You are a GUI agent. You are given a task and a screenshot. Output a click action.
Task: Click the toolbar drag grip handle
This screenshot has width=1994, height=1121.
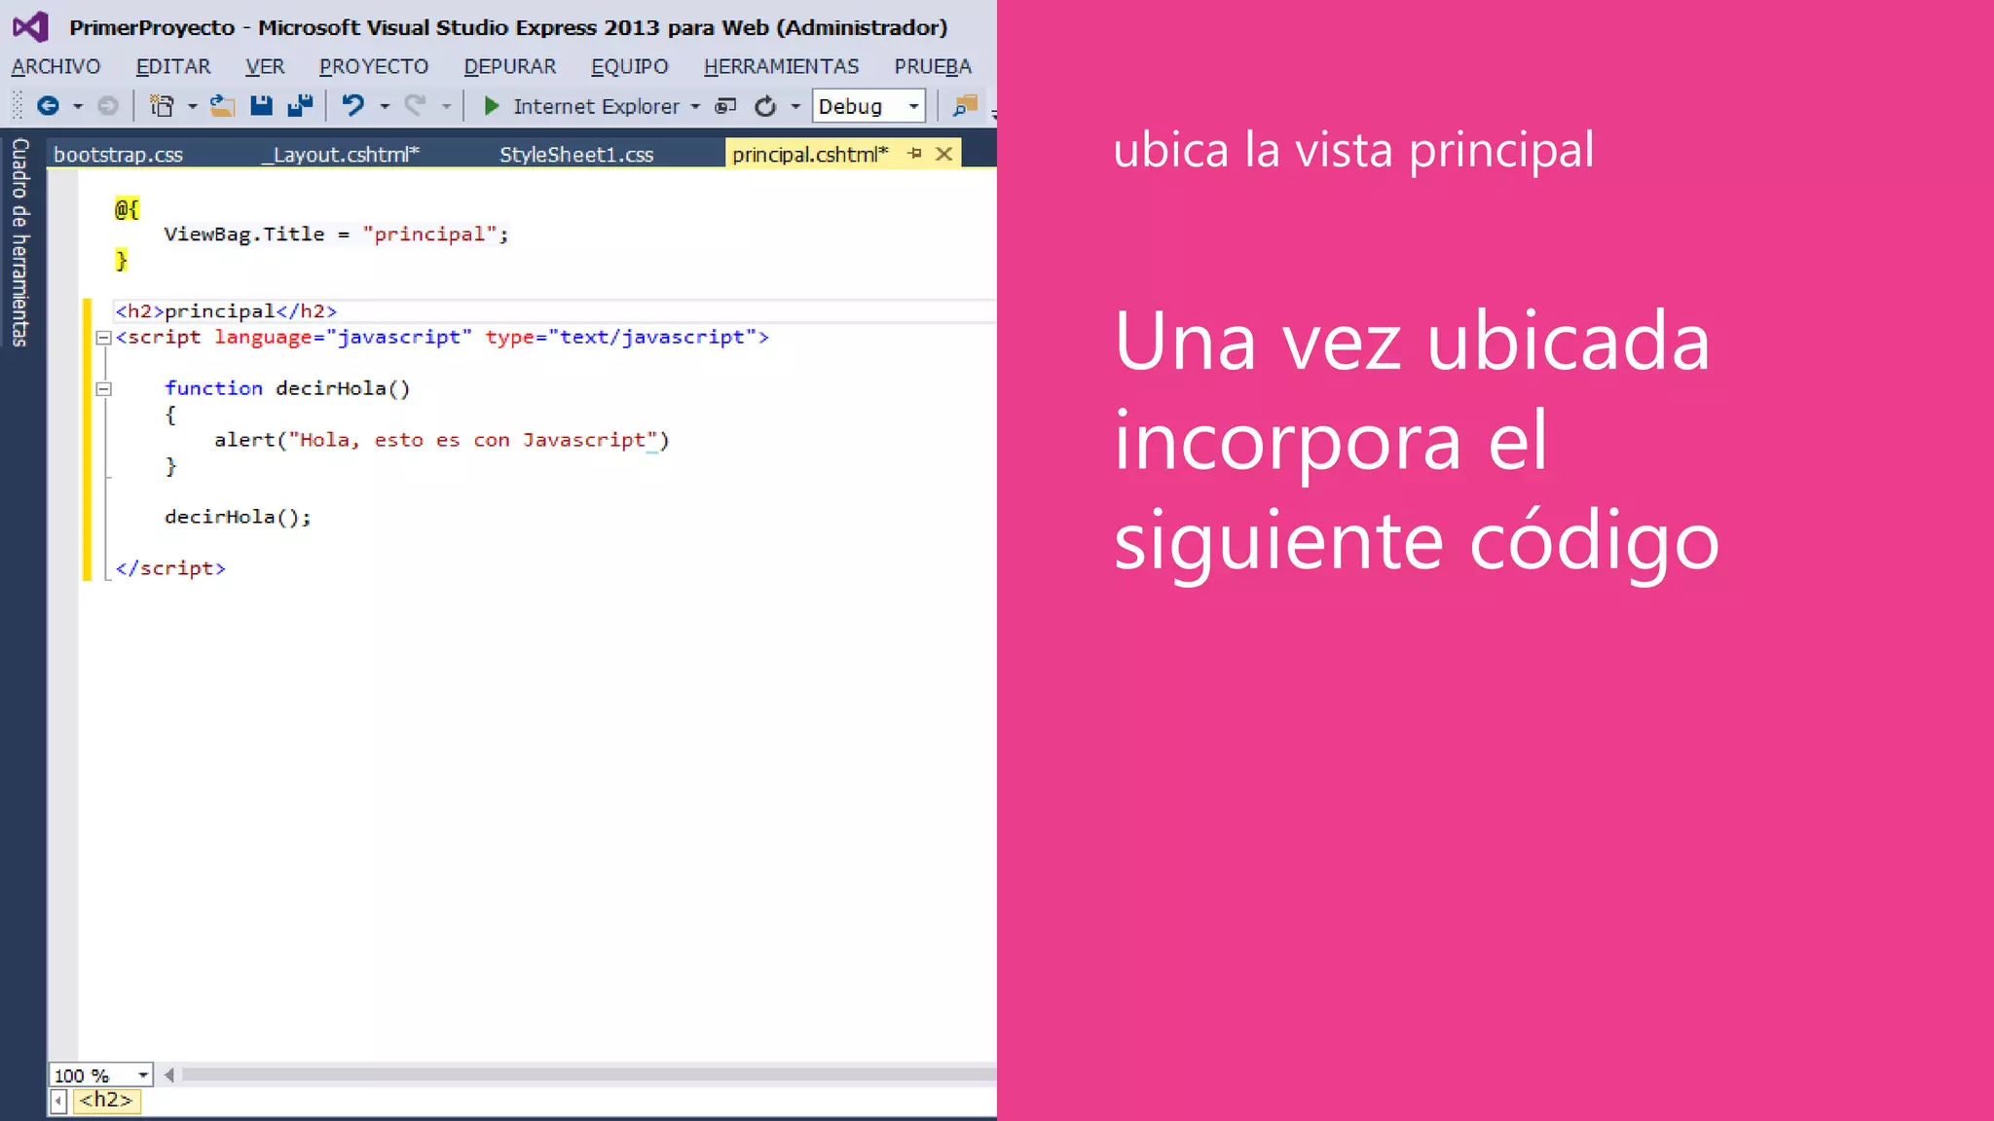(17, 105)
